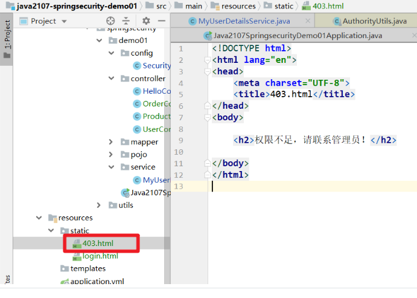Select login.html in the project tree
417x298 pixels.
(100, 256)
